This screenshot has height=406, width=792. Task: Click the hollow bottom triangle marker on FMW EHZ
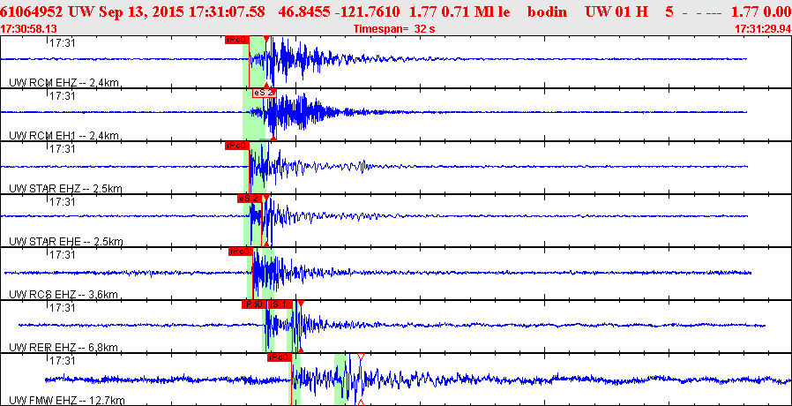click(x=361, y=402)
